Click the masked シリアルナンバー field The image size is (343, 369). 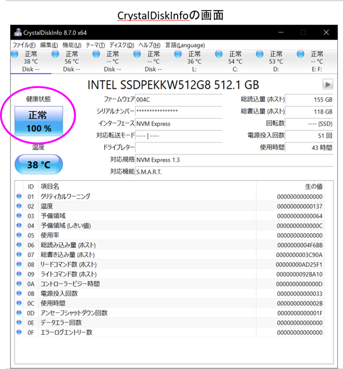coord(179,111)
